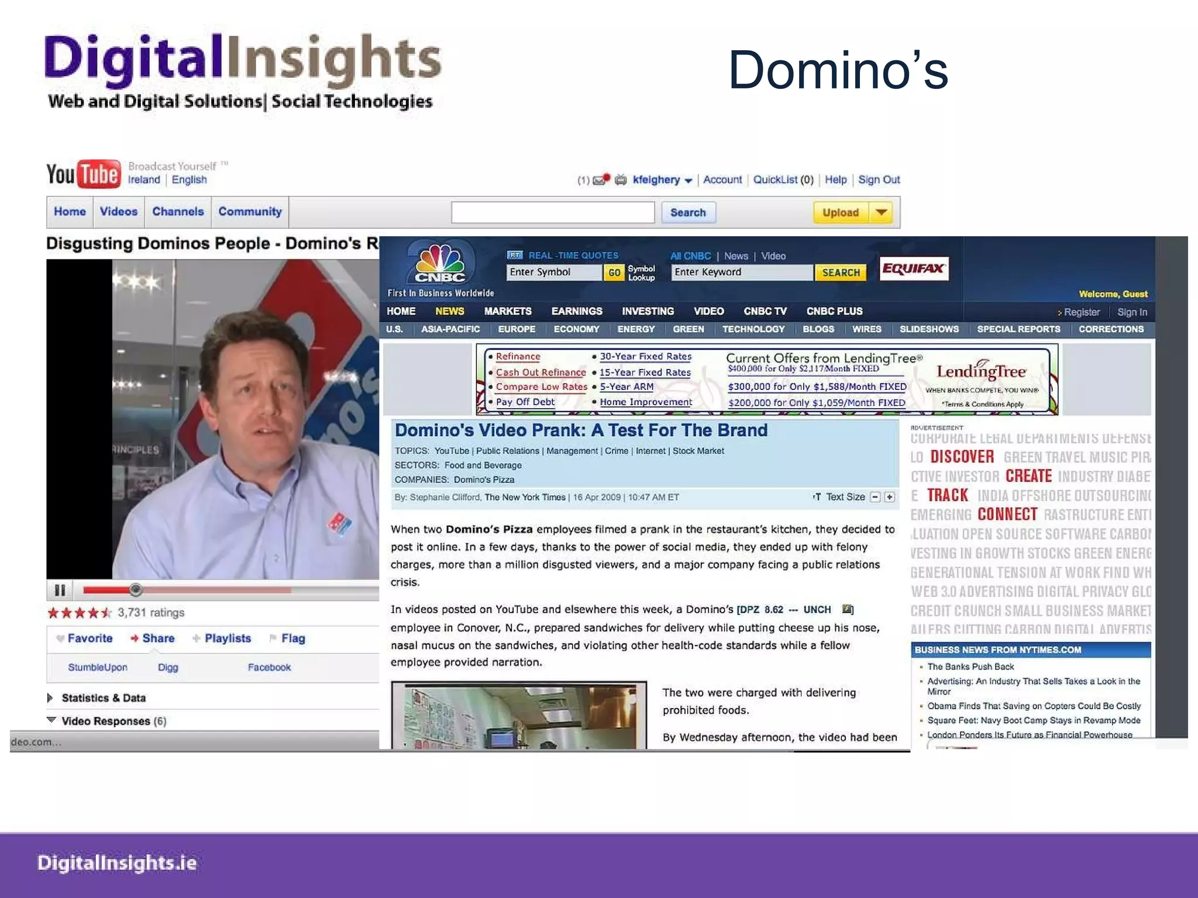Image resolution: width=1198 pixels, height=898 pixels.
Task: Open YouTube Community tab
Action: coord(250,212)
